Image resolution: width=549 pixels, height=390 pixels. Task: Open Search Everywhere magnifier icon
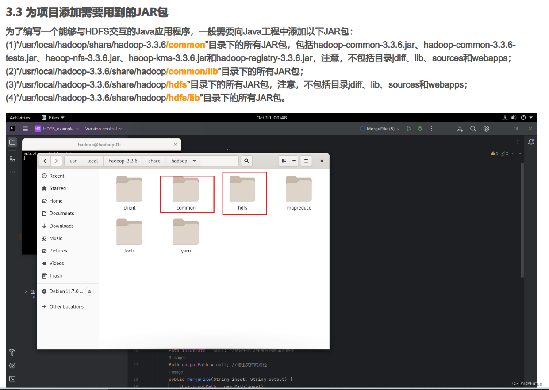(473, 129)
